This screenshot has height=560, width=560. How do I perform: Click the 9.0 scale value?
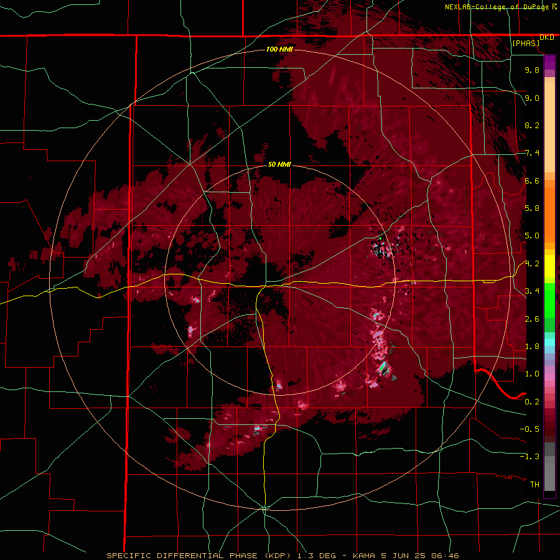(532, 98)
